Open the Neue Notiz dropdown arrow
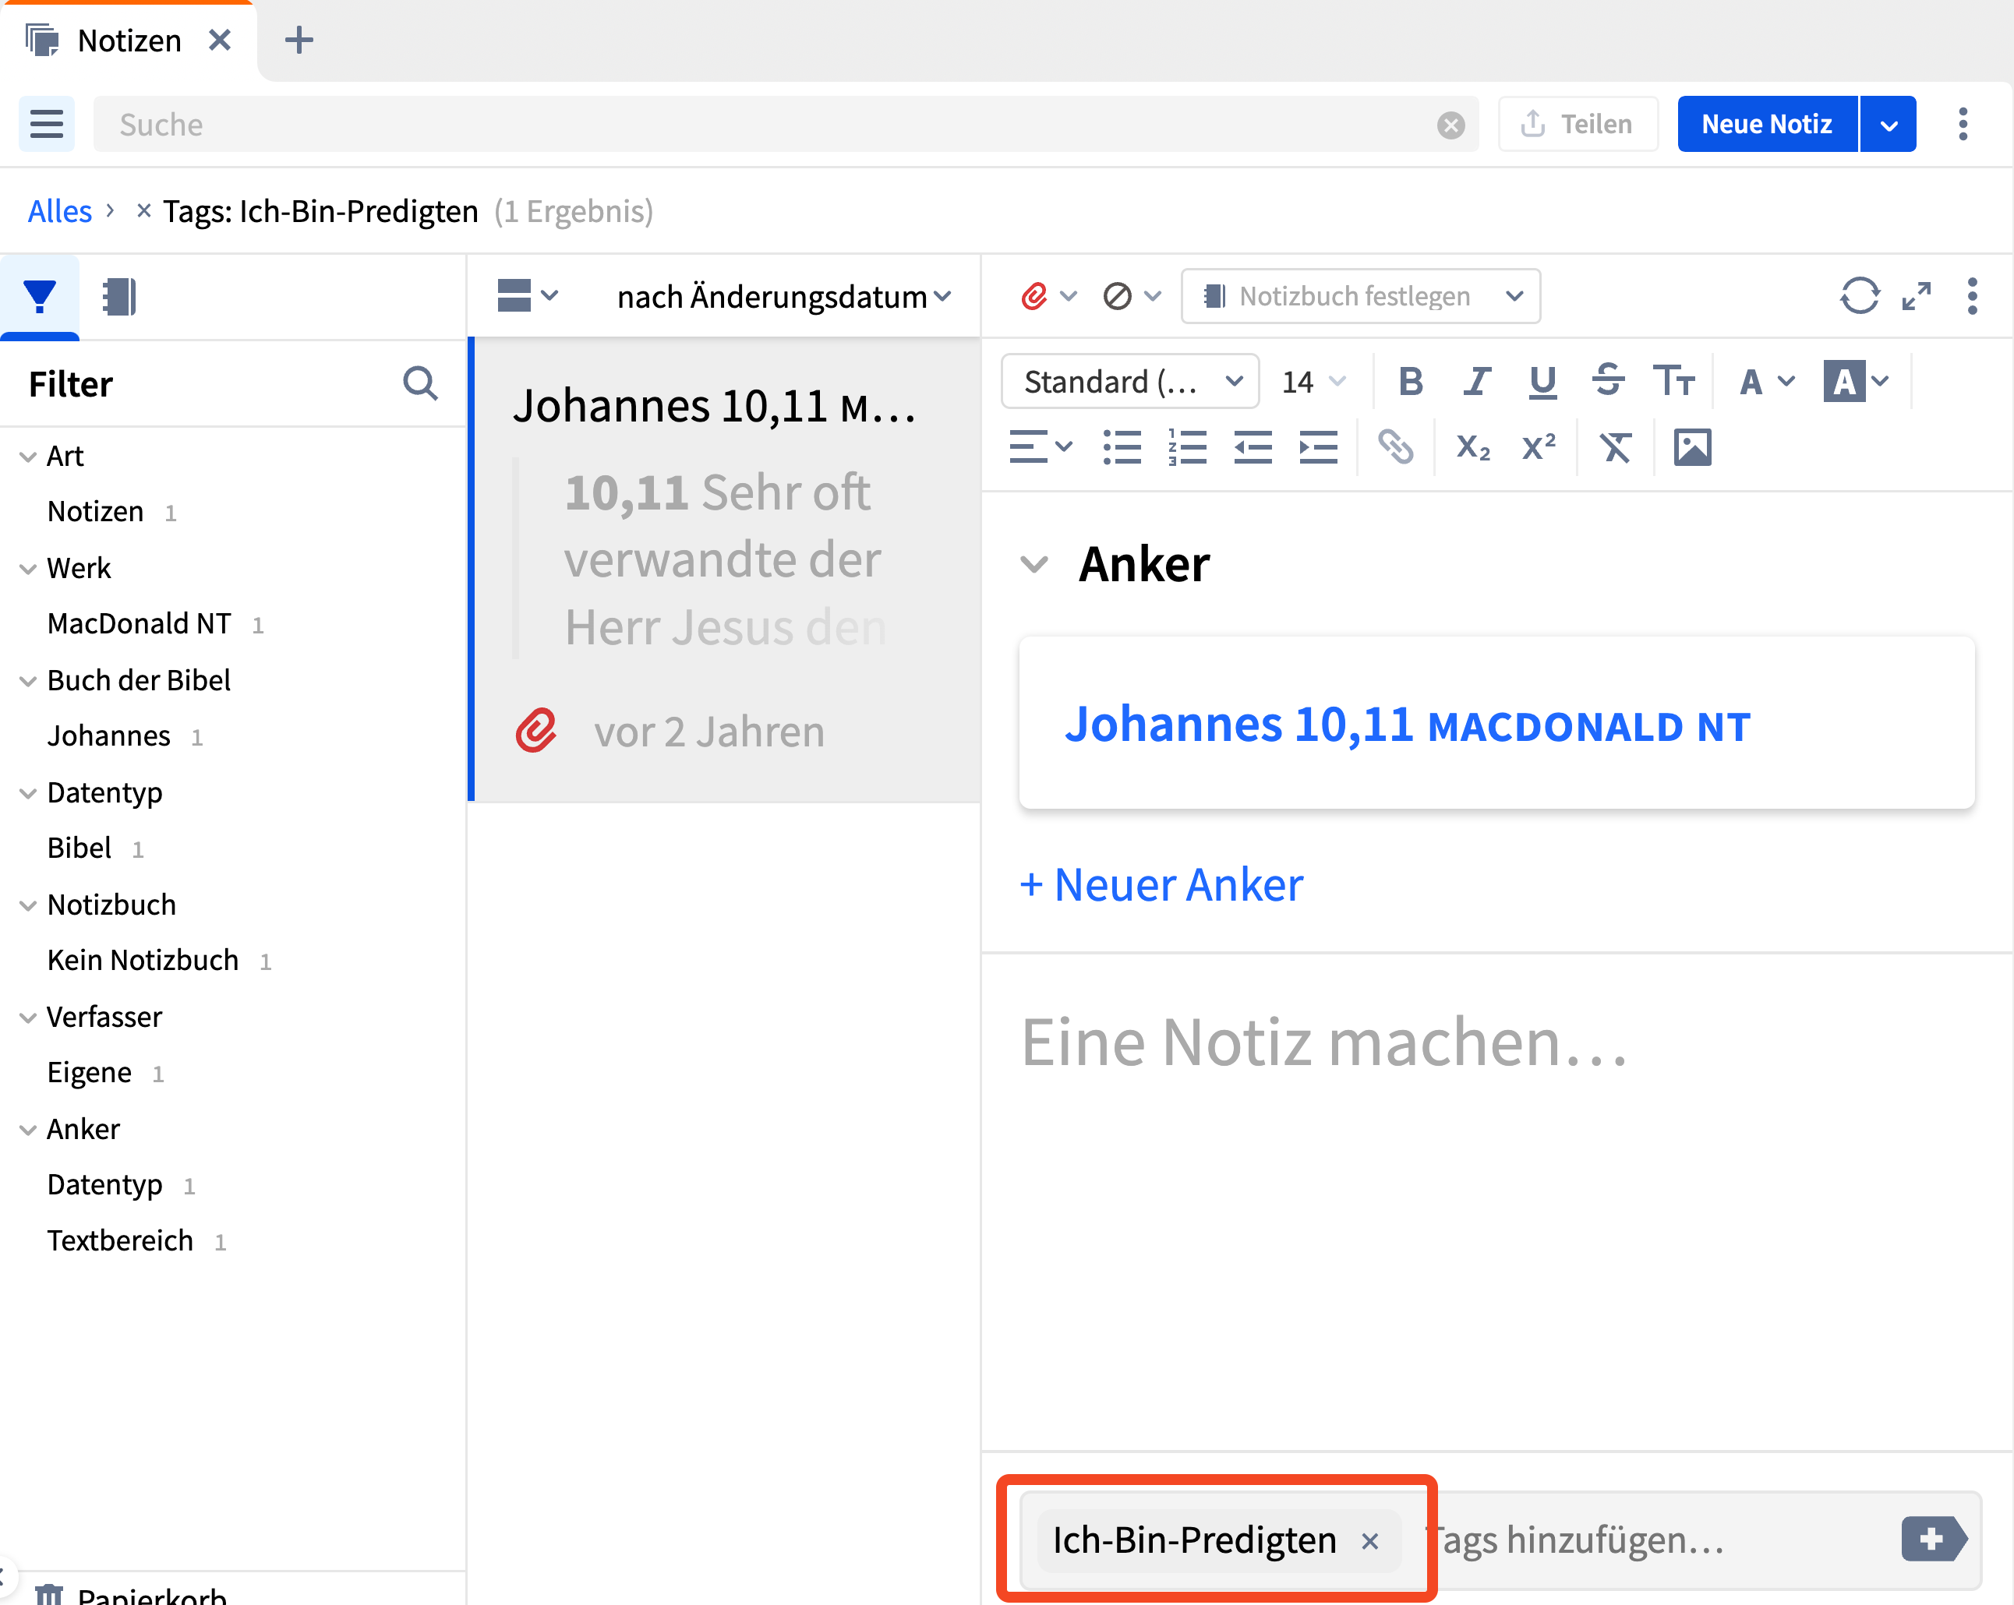 (1888, 123)
